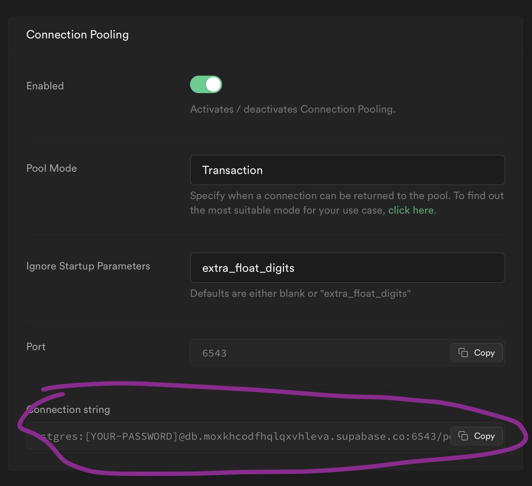This screenshot has width=532, height=486.
Task: Click the "Defaults are either blank" hint text
Action: [300, 293]
